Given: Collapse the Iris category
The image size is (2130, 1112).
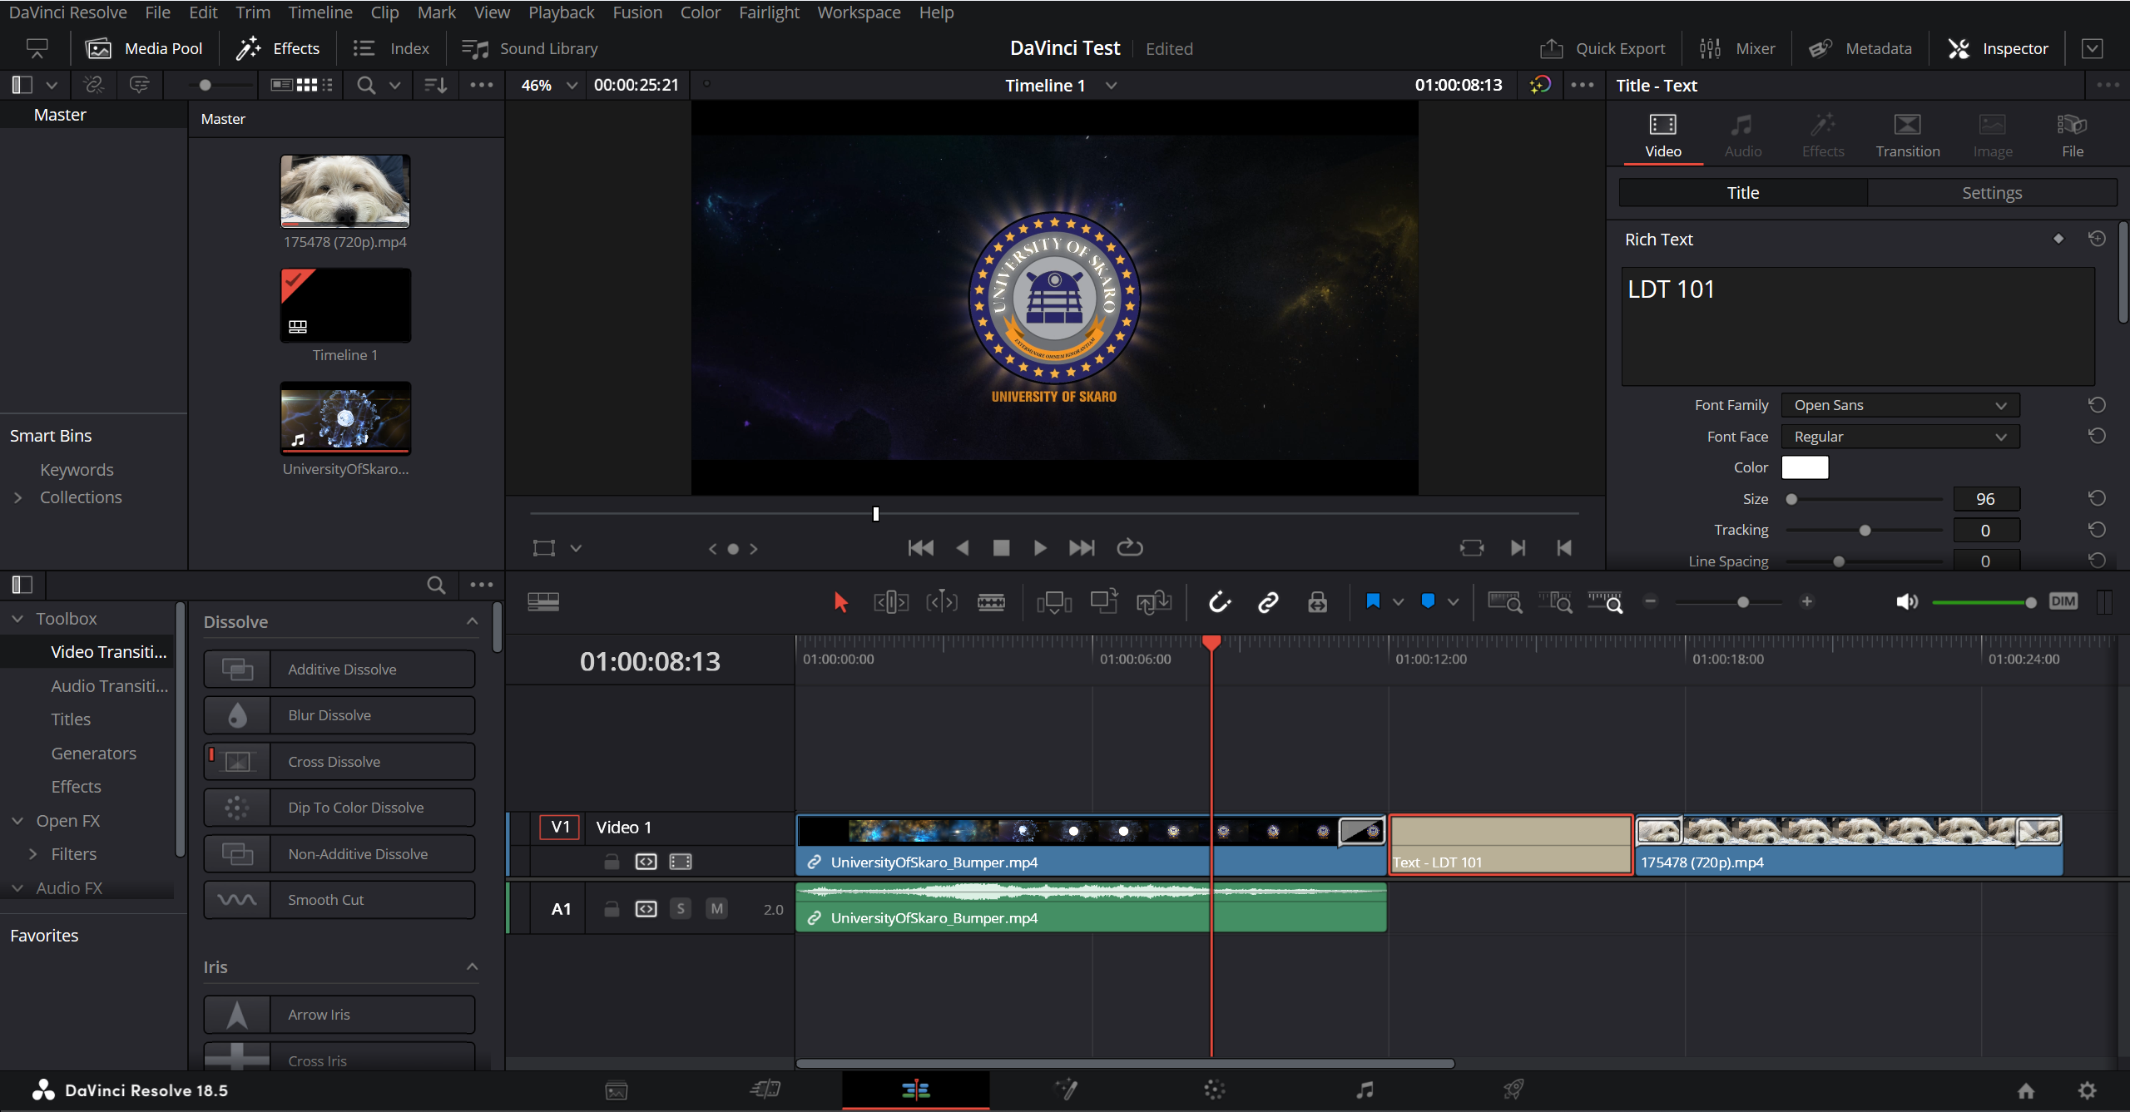Looking at the screenshot, I should (472, 966).
